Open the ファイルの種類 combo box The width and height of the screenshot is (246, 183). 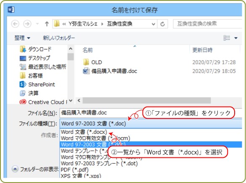point(151,124)
